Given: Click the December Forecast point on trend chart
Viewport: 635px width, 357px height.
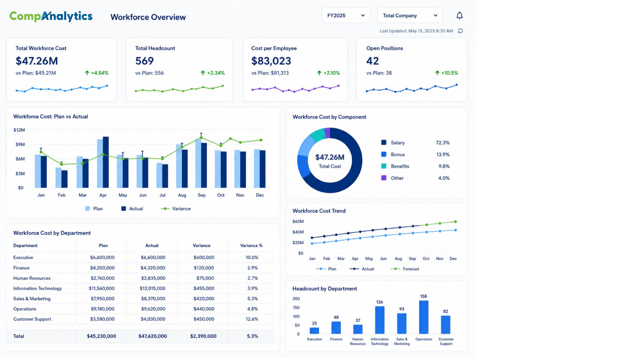Looking at the screenshot, I should [455, 221].
